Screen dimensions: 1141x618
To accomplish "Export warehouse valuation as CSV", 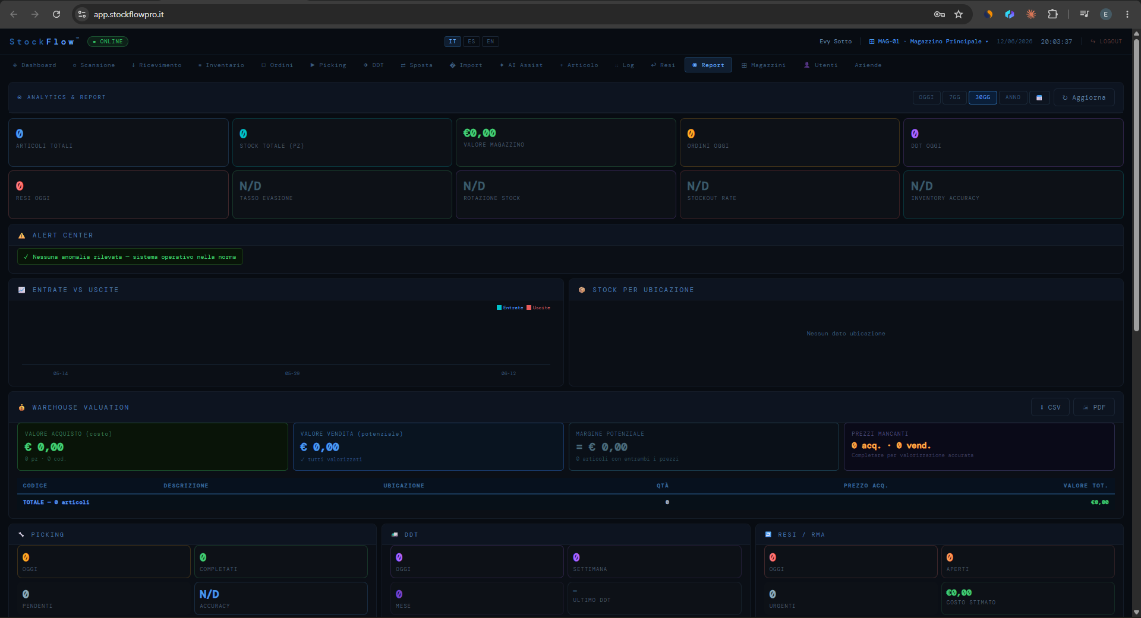I will pos(1050,407).
